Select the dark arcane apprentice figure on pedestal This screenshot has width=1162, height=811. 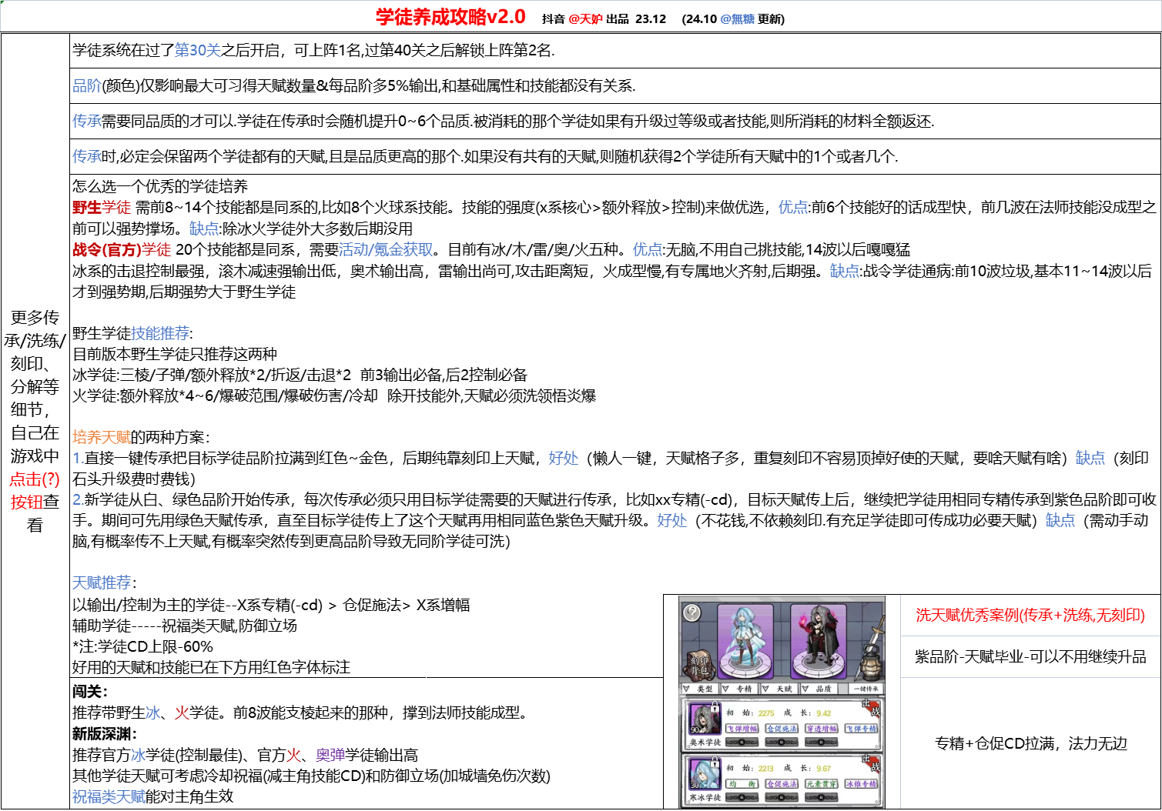tap(816, 639)
